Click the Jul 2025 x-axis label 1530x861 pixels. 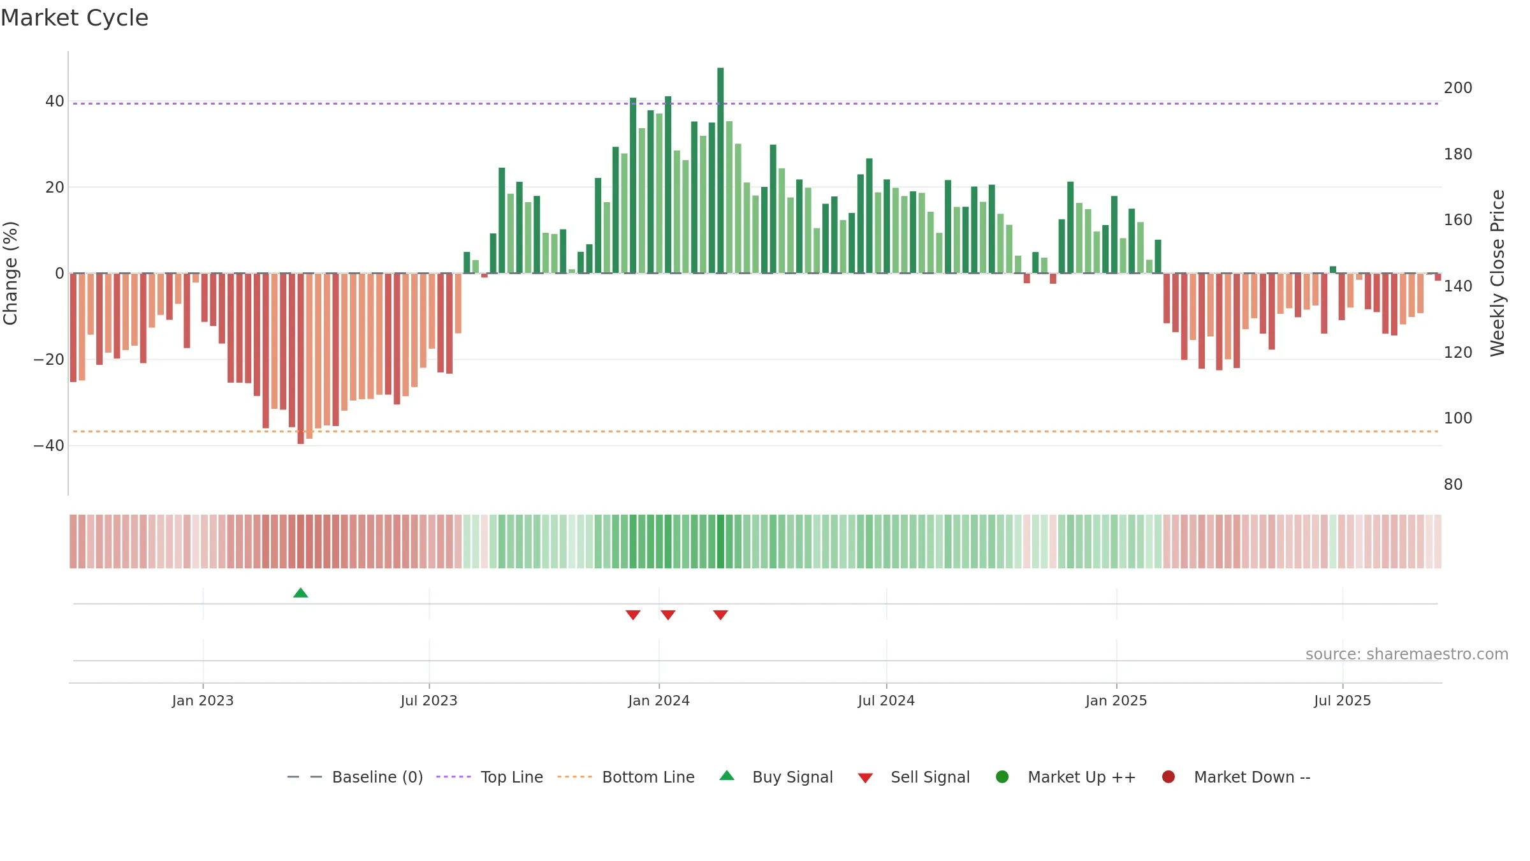tap(1343, 700)
